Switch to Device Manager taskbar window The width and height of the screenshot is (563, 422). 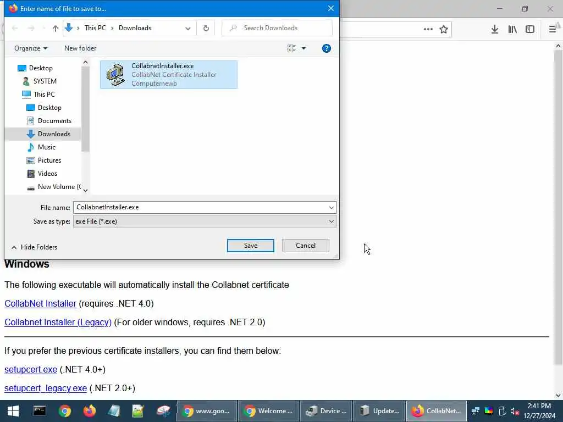point(326,411)
